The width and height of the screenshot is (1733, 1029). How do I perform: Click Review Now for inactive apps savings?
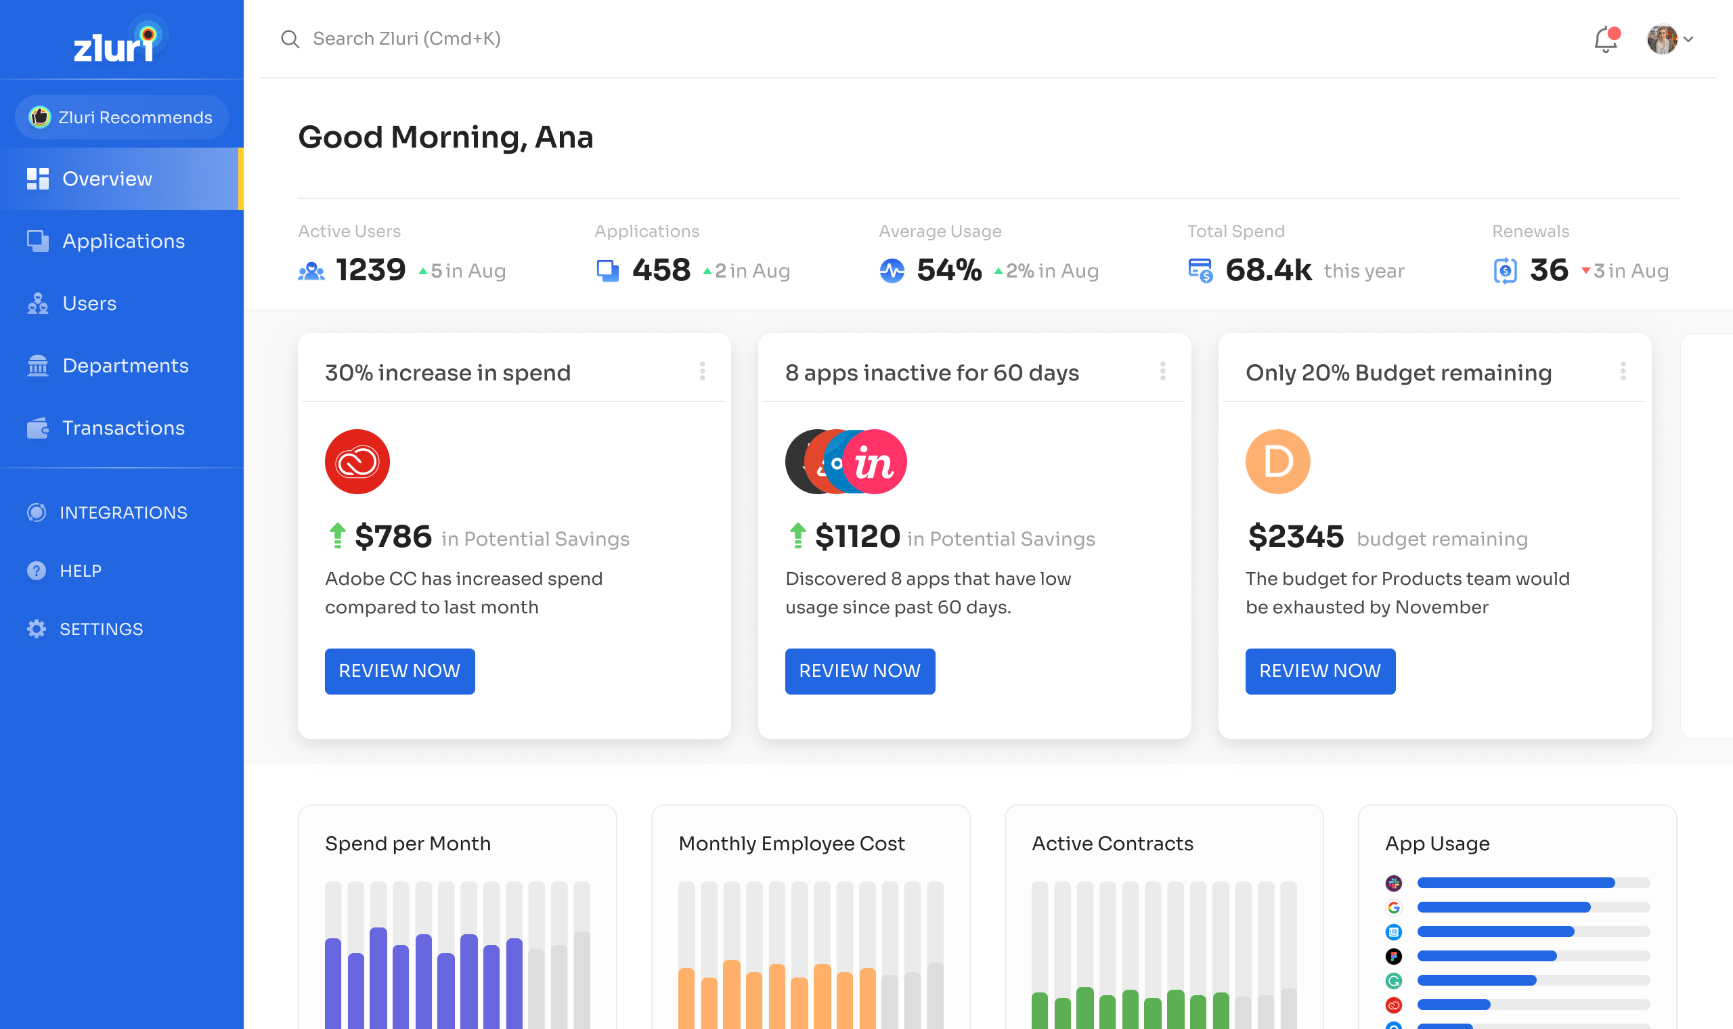860,670
